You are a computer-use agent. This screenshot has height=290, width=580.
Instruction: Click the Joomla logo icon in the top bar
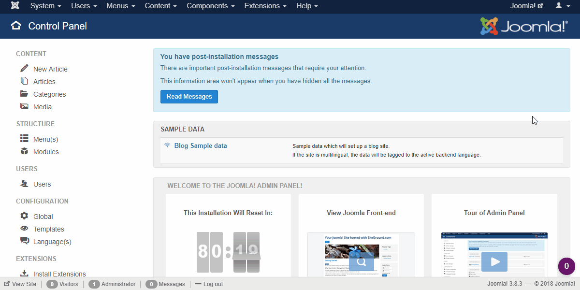tap(15, 6)
